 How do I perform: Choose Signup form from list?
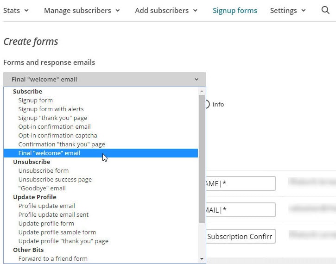coord(36,100)
